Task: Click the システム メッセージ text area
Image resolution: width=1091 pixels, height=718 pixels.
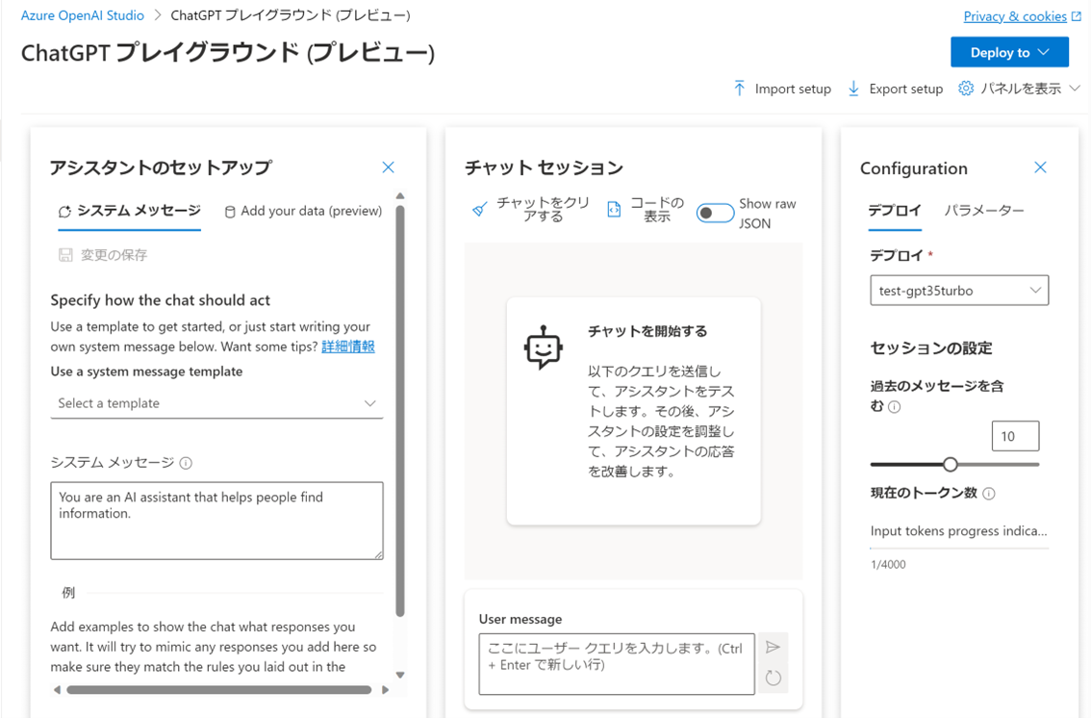Action: point(216,521)
